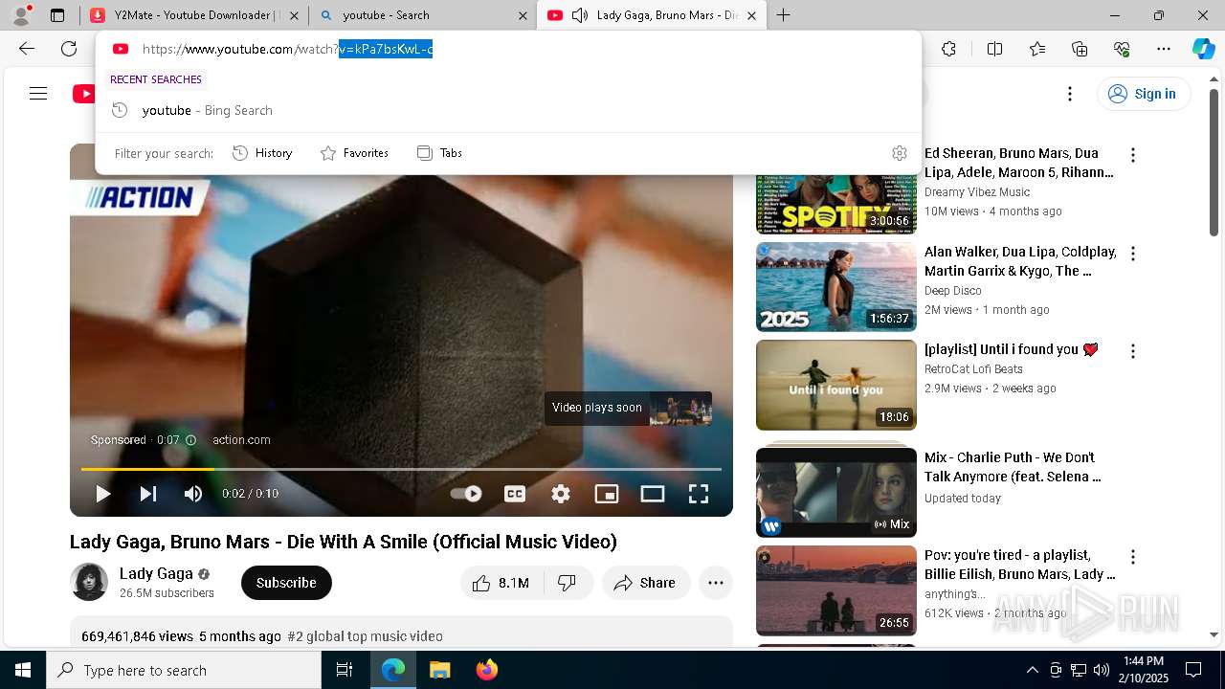Viewport: 1225px width, 689px height.
Task: Open YouTube settings three-dot menu near Sign in
Action: (x=1070, y=94)
